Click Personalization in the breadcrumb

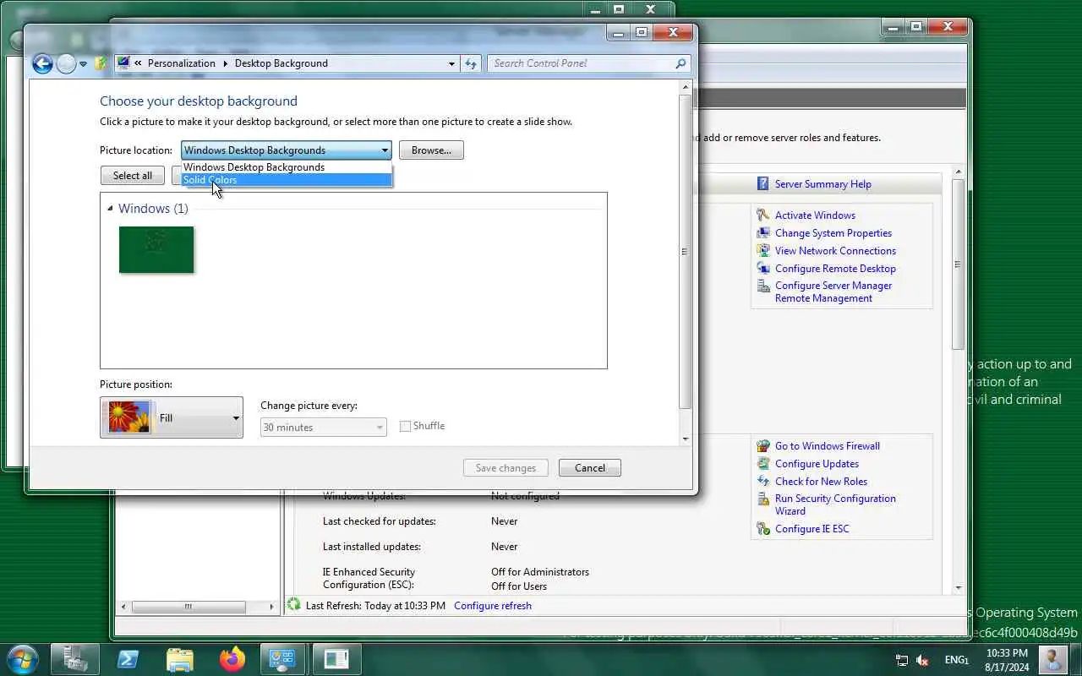[182, 63]
